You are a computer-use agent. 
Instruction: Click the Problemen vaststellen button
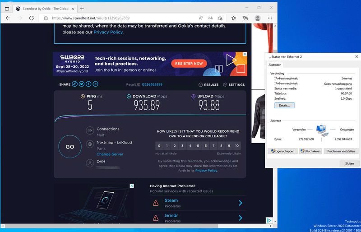tap(341, 151)
